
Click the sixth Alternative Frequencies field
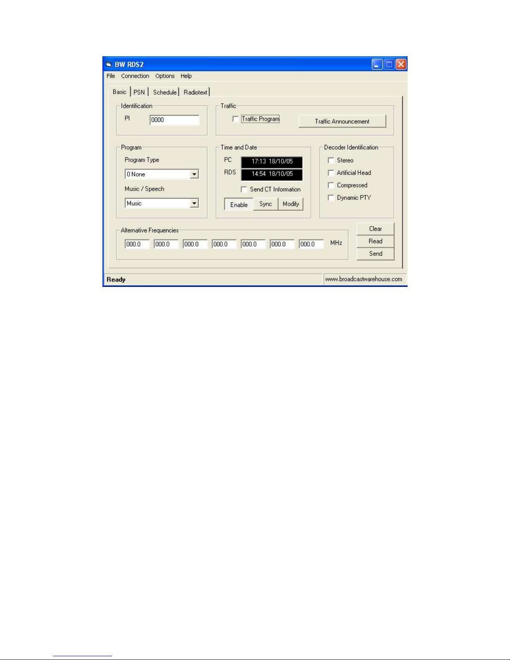[282, 244]
